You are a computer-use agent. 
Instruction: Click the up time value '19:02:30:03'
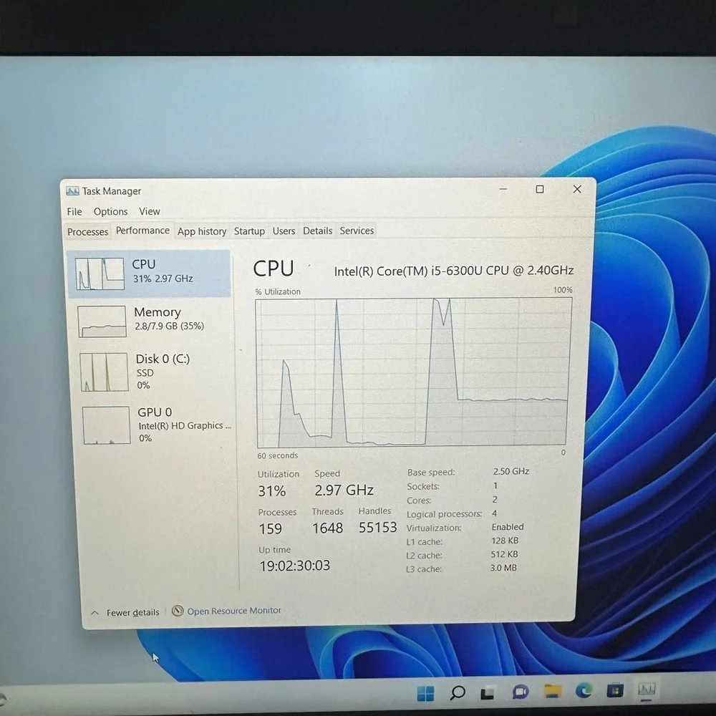(x=294, y=566)
